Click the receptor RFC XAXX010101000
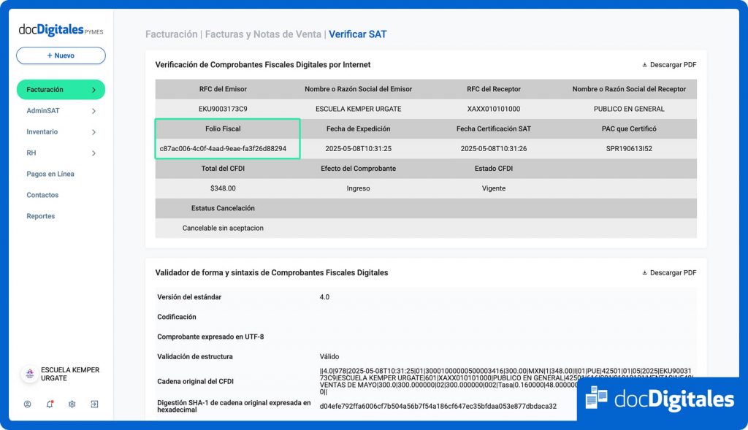748x430 pixels. click(494, 109)
